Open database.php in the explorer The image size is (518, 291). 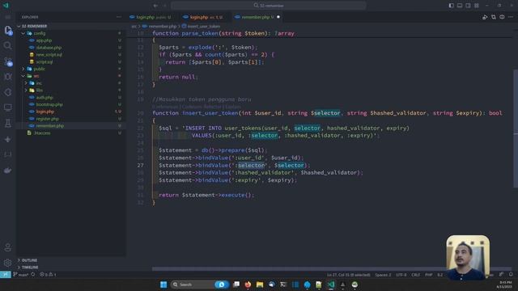click(x=49, y=48)
